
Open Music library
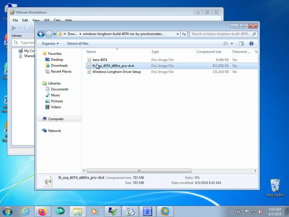coord(56,95)
